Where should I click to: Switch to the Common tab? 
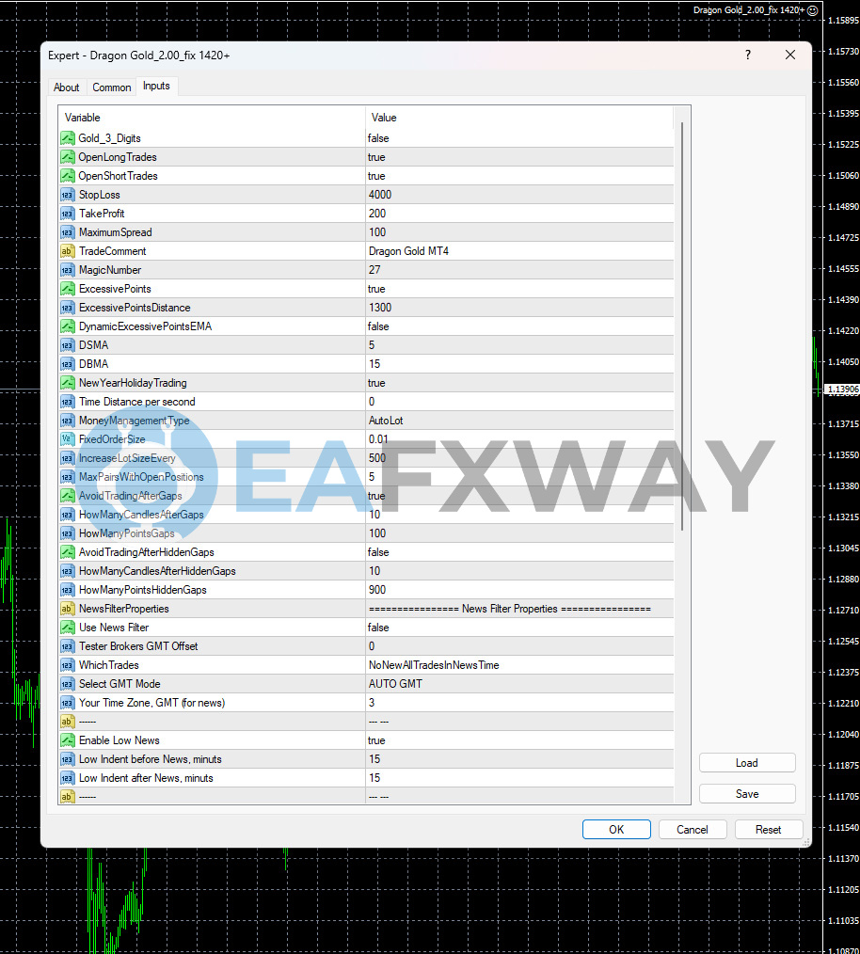(111, 87)
